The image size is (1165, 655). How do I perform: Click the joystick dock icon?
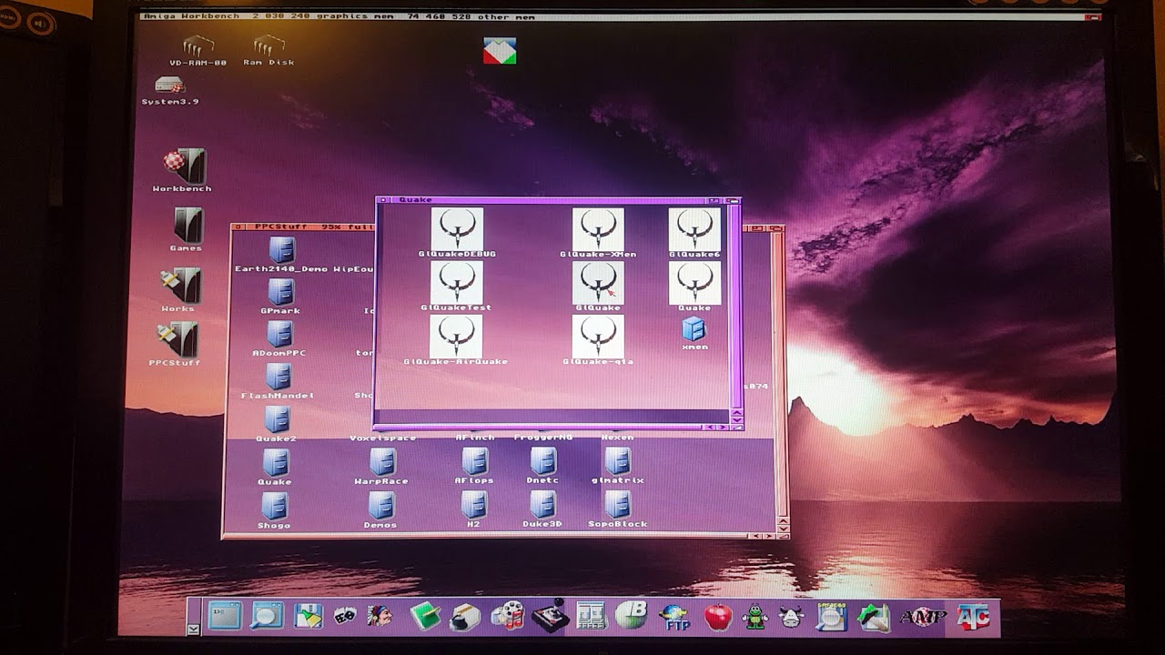pyautogui.click(x=551, y=616)
